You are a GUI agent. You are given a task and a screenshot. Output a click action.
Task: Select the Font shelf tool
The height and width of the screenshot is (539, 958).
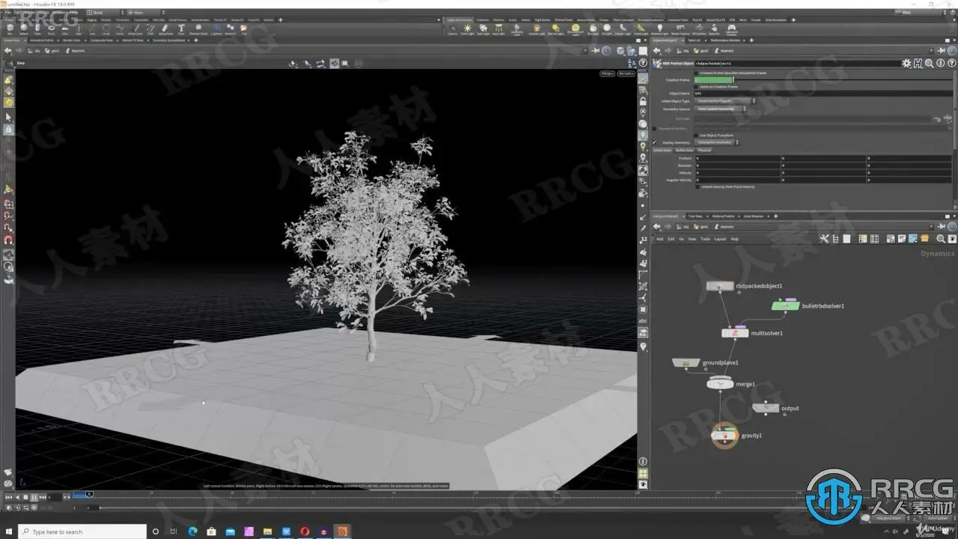pyautogui.click(x=181, y=29)
